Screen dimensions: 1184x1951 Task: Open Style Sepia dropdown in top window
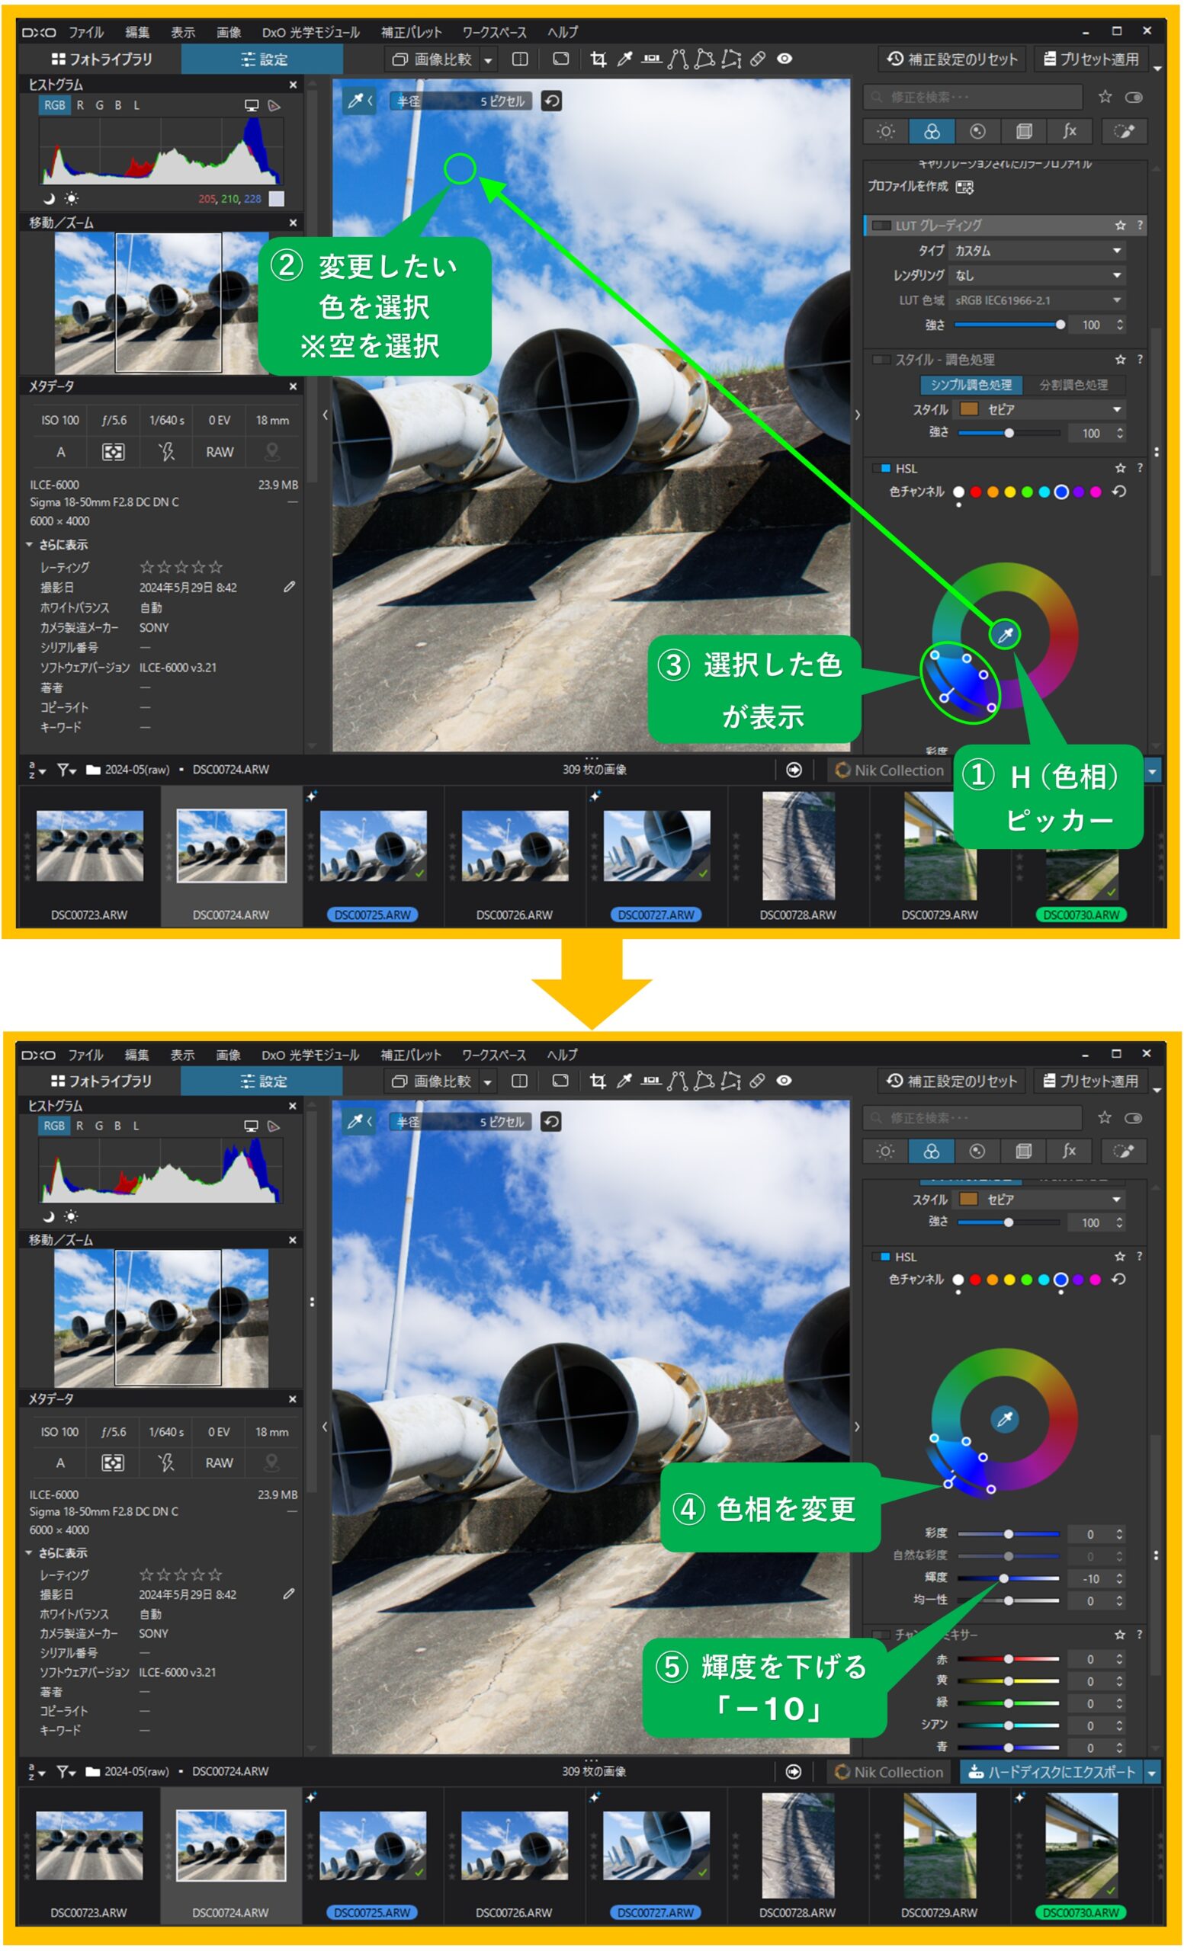[x=1041, y=409]
